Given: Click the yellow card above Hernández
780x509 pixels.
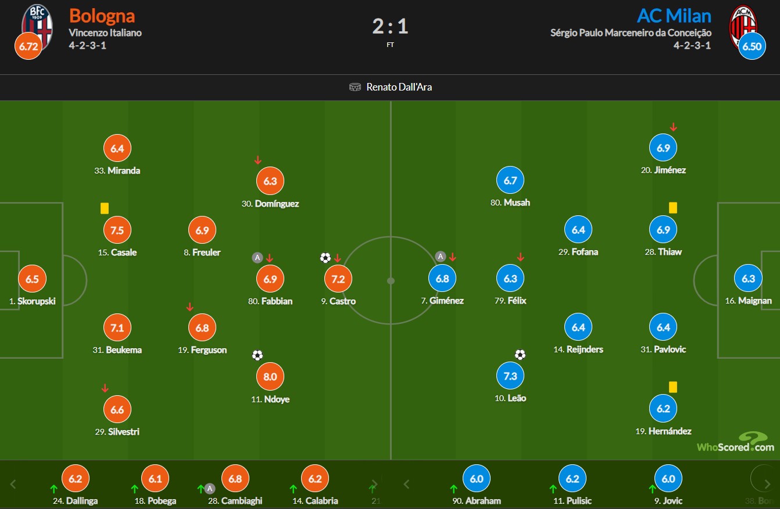Looking at the screenshot, I should click(673, 387).
